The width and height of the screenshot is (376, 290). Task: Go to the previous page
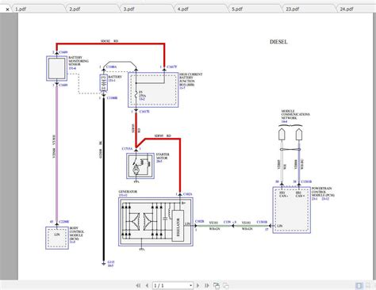[x=148, y=285]
